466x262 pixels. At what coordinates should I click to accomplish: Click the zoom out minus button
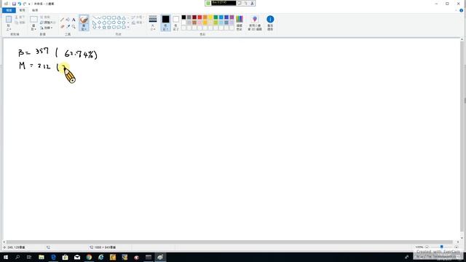427,247
